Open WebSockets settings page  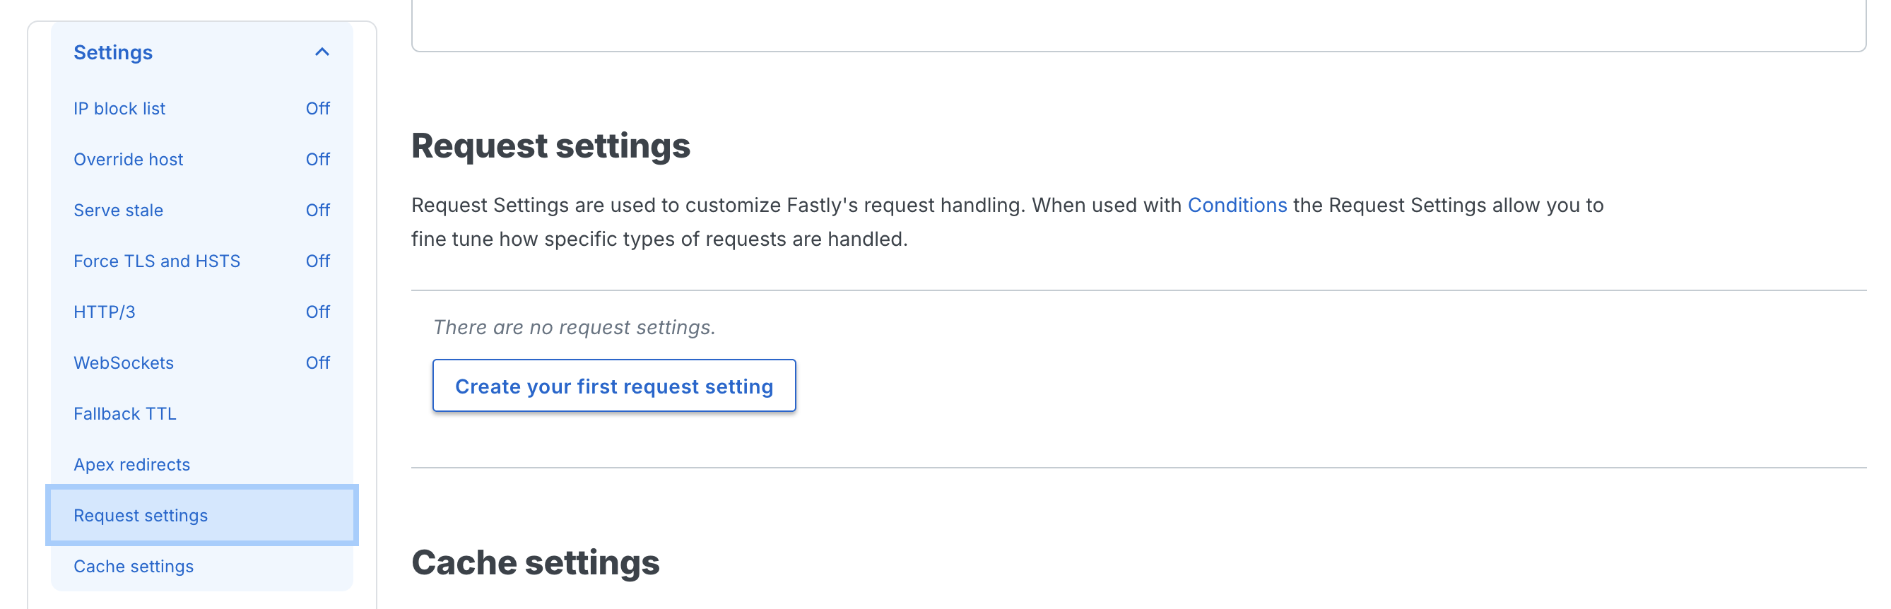point(124,362)
